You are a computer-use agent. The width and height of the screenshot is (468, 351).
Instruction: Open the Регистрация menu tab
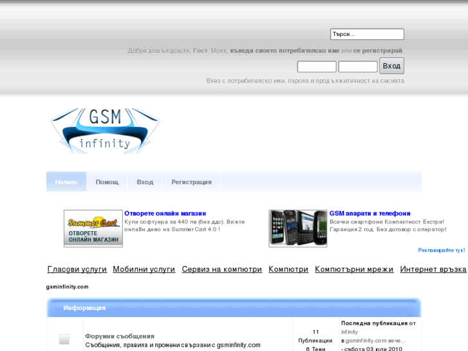pyautogui.click(x=192, y=182)
